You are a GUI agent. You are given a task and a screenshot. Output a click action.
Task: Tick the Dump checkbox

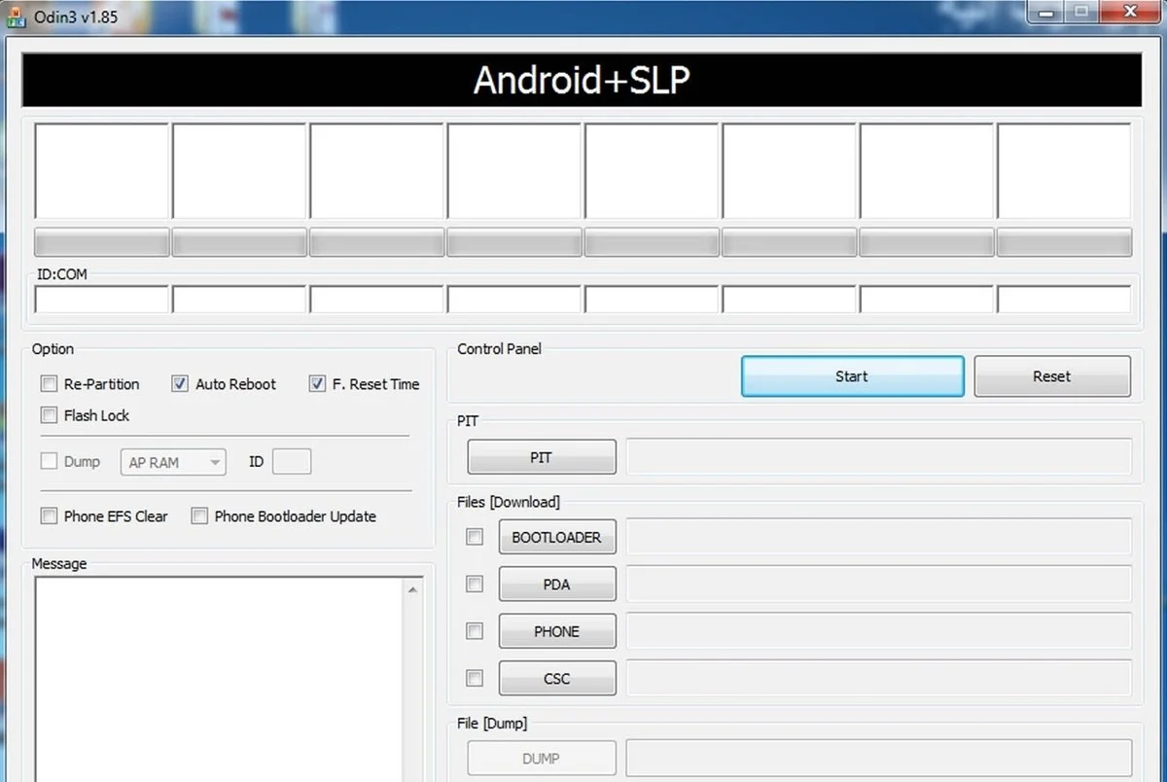point(49,461)
